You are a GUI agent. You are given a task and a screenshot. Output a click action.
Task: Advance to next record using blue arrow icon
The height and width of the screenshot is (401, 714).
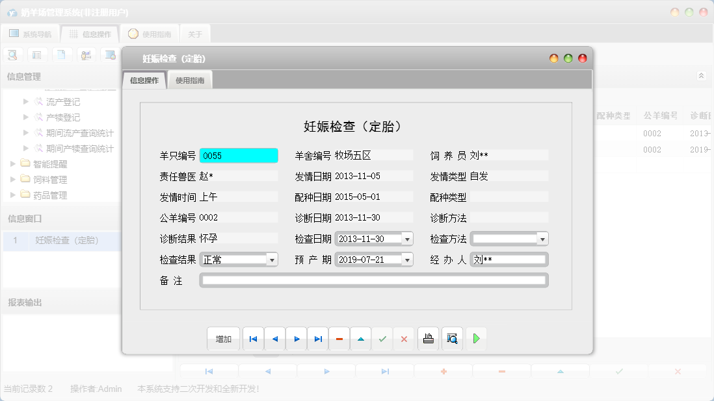pos(296,338)
